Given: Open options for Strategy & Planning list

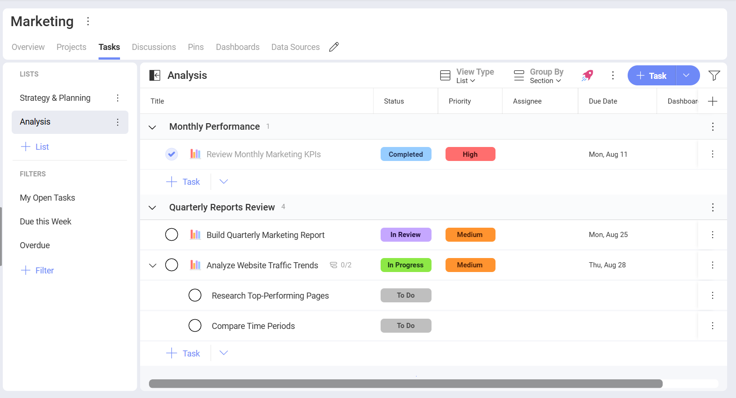Looking at the screenshot, I should coord(118,98).
